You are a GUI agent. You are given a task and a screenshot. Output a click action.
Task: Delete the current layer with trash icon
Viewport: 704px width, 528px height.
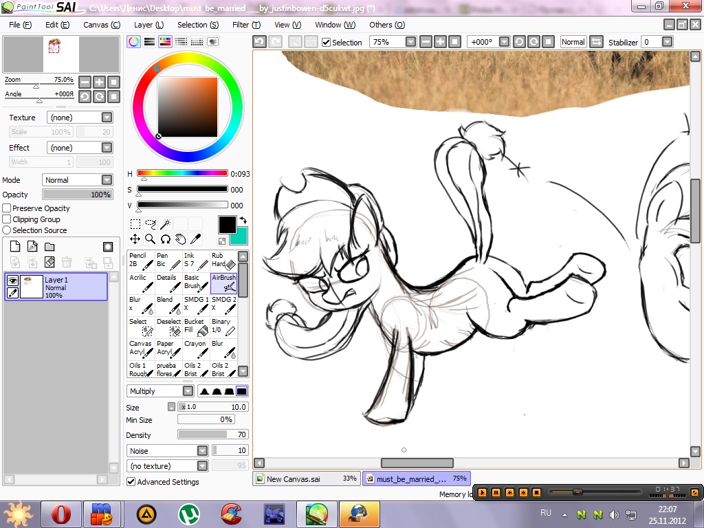(x=67, y=262)
